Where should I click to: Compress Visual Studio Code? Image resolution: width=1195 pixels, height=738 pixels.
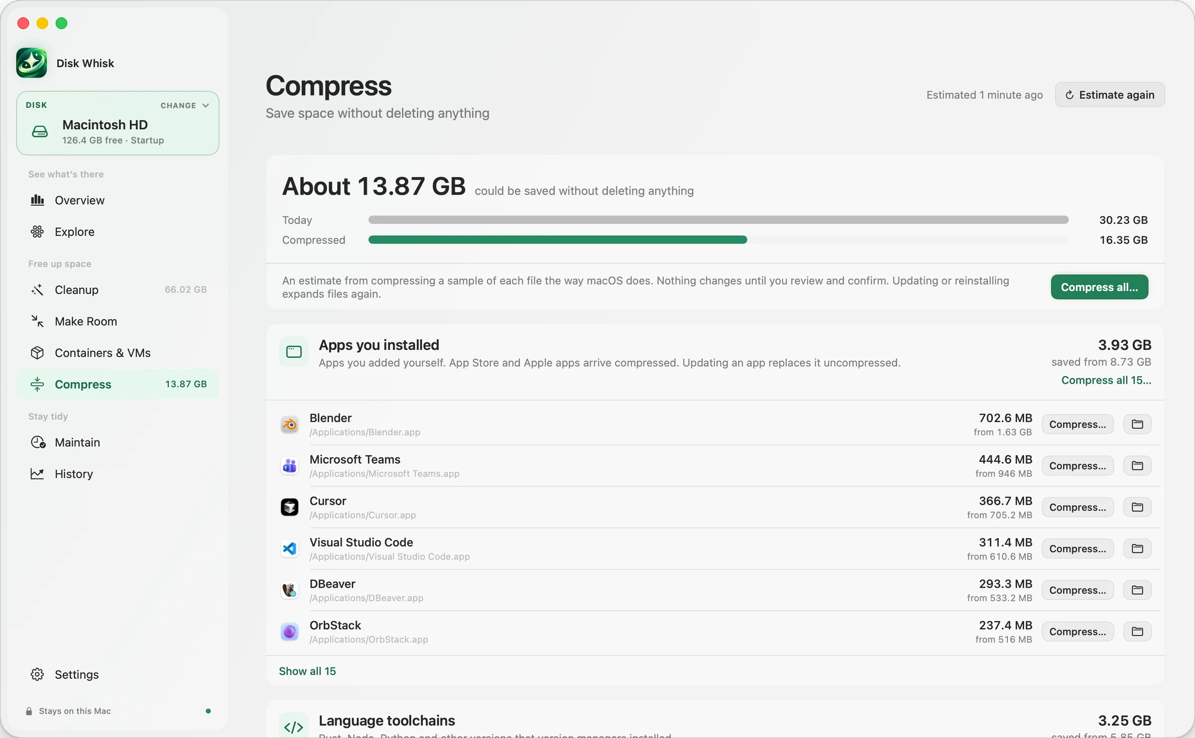click(x=1077, y=548)
